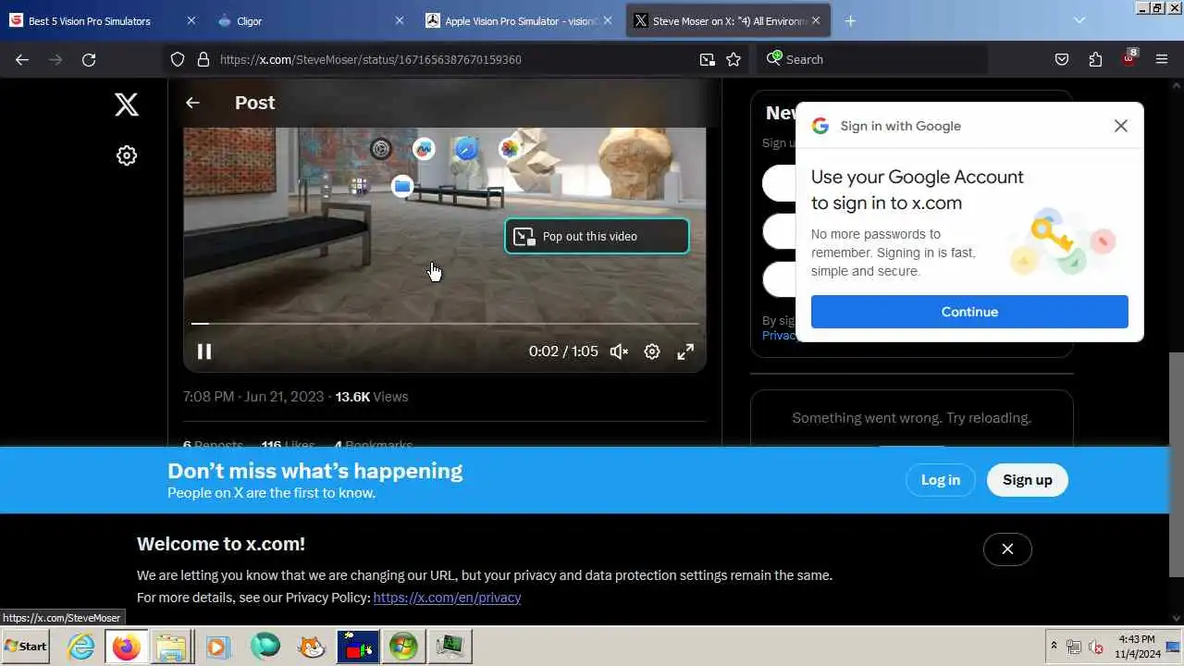Image resolution: width=1184 pixels, height=666 pixels.
Task: Enter fullscreen video mode
Action: tap(685, 351)
